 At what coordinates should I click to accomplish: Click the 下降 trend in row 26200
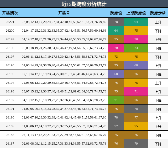[x=158, y=31]
